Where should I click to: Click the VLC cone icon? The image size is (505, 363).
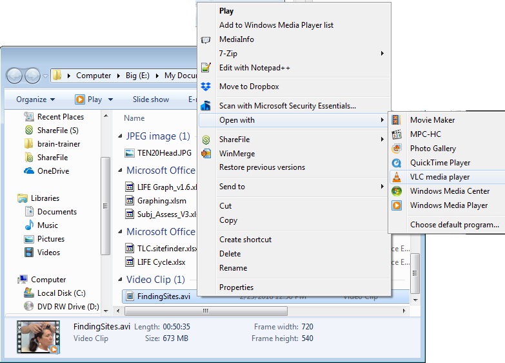tap(397, 177)
